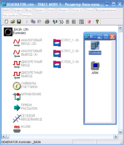Select the IC7024_3 <8> object icon

pyautogui.click(x=57, y=64)
